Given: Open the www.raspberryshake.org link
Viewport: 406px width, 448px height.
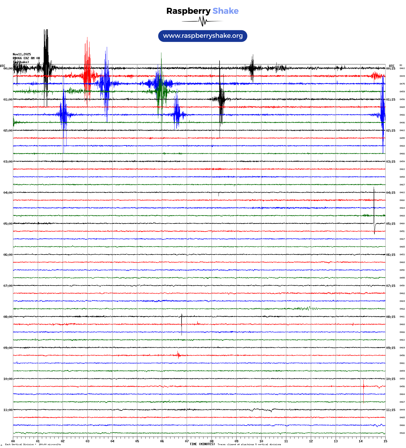Looking at the screenshot, I should [x=202, y=36].
